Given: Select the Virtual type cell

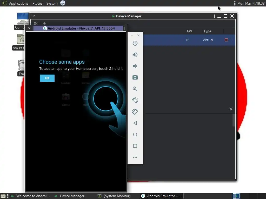Looking at the screenshot, I should pos(208,40).
